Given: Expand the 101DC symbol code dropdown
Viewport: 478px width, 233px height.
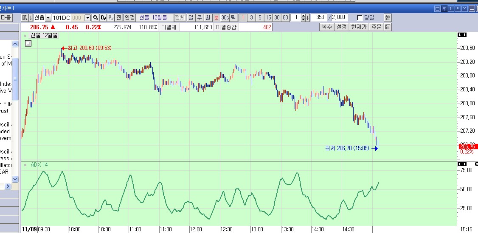Looking at the screenshot, I should pos(87,17).
